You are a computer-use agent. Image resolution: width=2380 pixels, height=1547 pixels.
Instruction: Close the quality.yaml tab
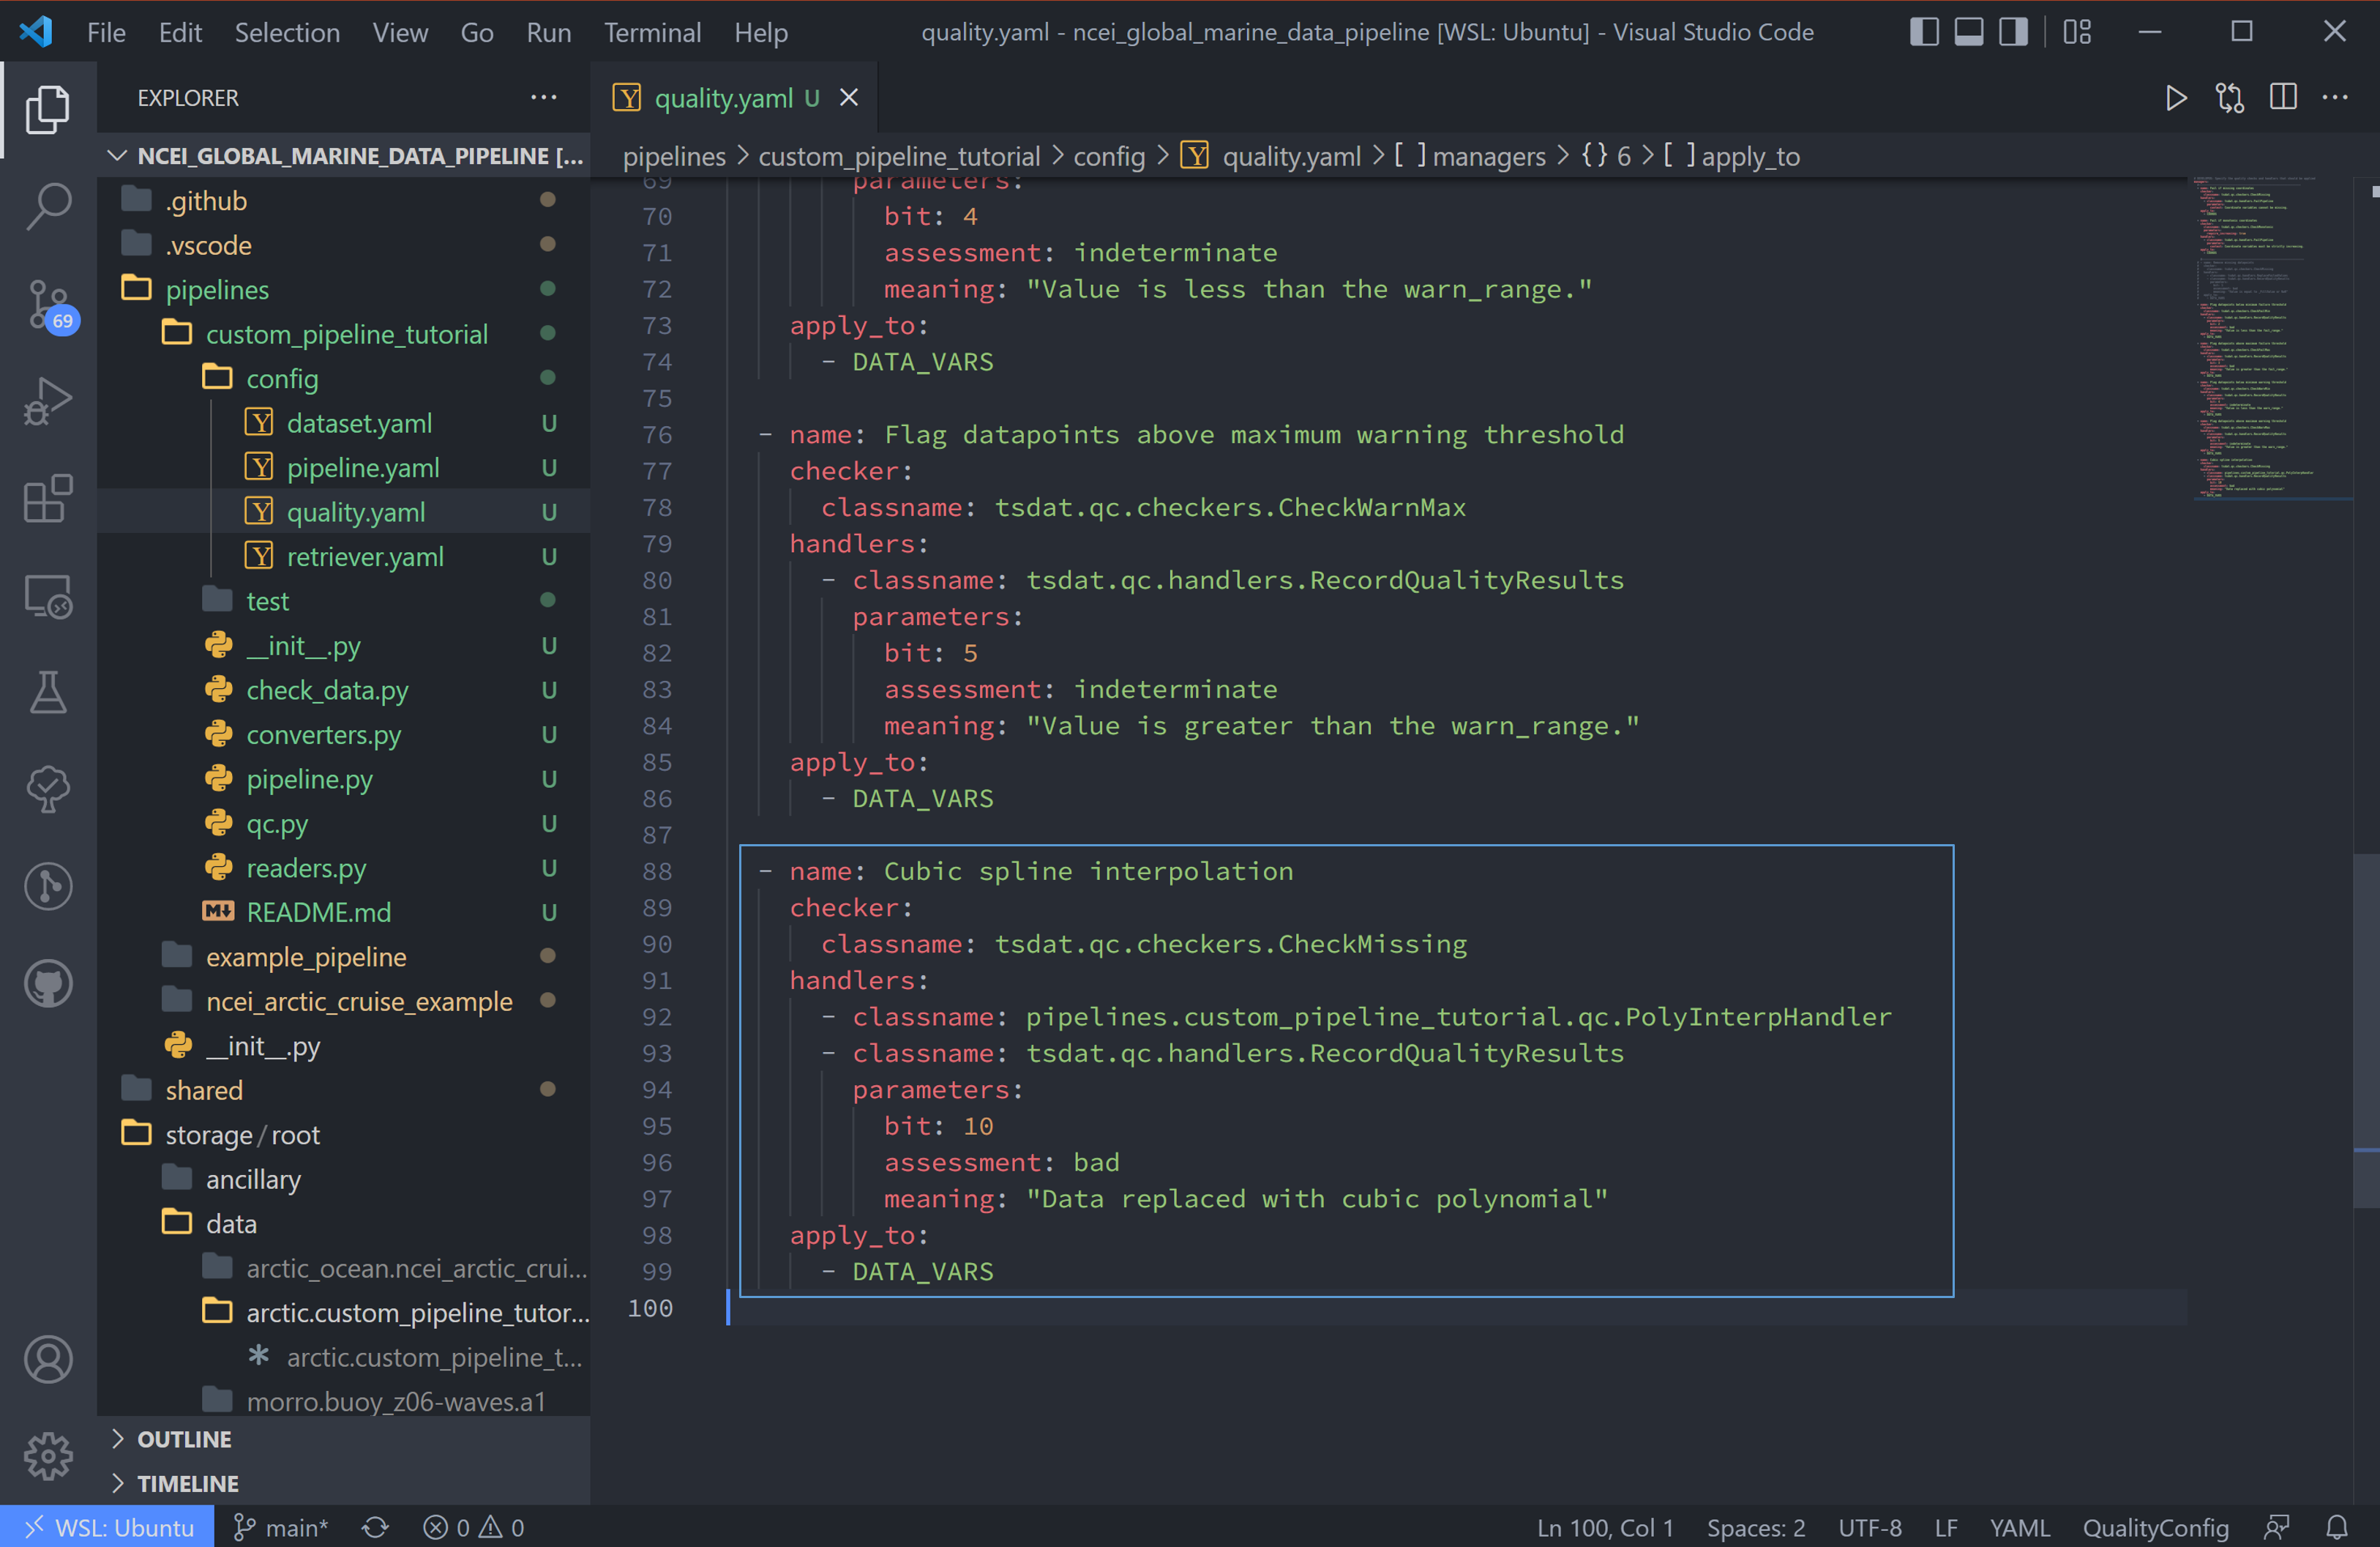849,98
